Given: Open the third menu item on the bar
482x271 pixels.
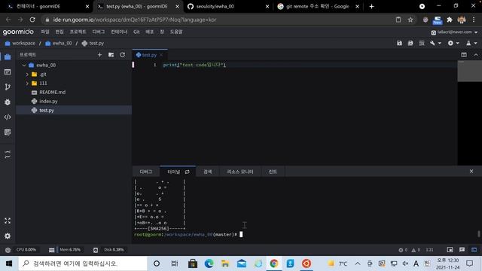Looking at the screenshot, I should (78, 32).
